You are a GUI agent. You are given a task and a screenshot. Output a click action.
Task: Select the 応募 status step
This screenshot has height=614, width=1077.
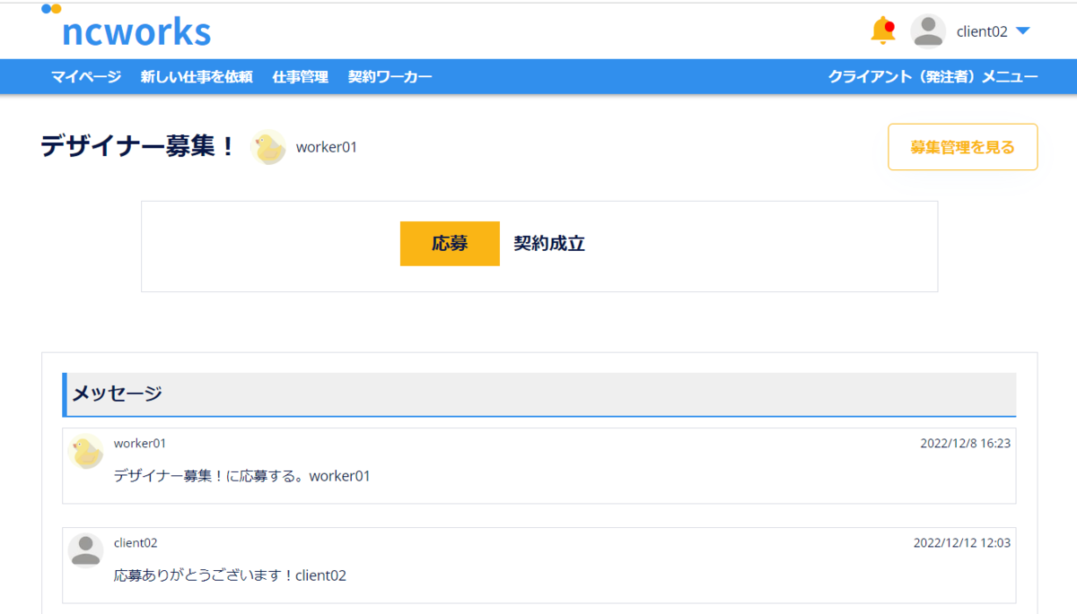(450, 244)
